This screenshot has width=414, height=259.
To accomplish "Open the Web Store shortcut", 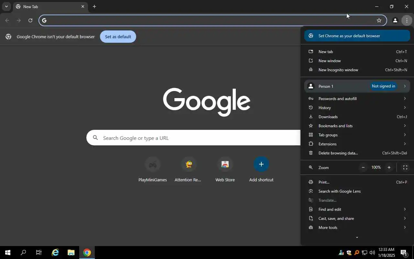I will [225, 170].
